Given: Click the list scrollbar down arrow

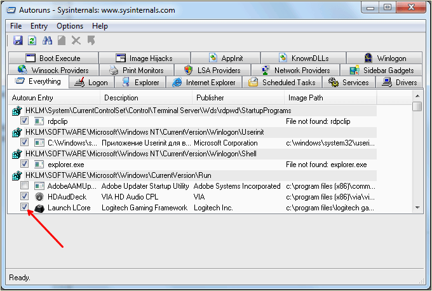Looking at the screenshot, I should tap(417, 208).
